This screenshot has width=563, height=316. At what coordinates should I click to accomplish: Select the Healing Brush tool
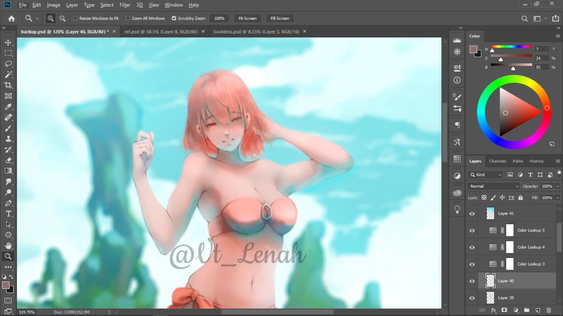[8, 118]
